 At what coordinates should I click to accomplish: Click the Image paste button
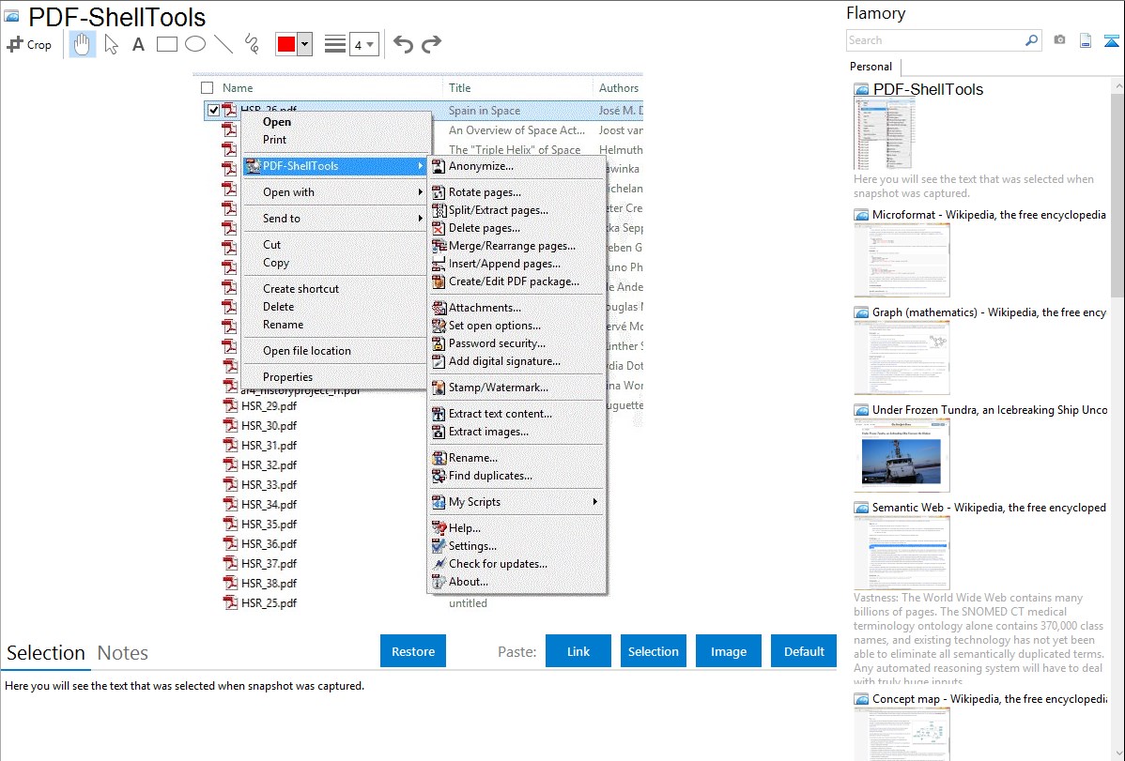pos(729,651)
